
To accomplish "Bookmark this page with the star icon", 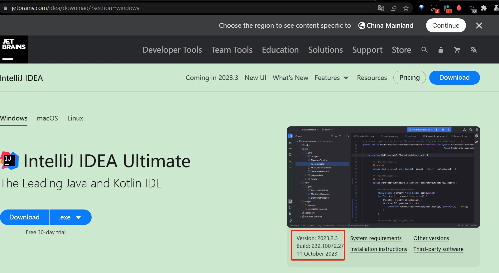I will pos(406,8).
